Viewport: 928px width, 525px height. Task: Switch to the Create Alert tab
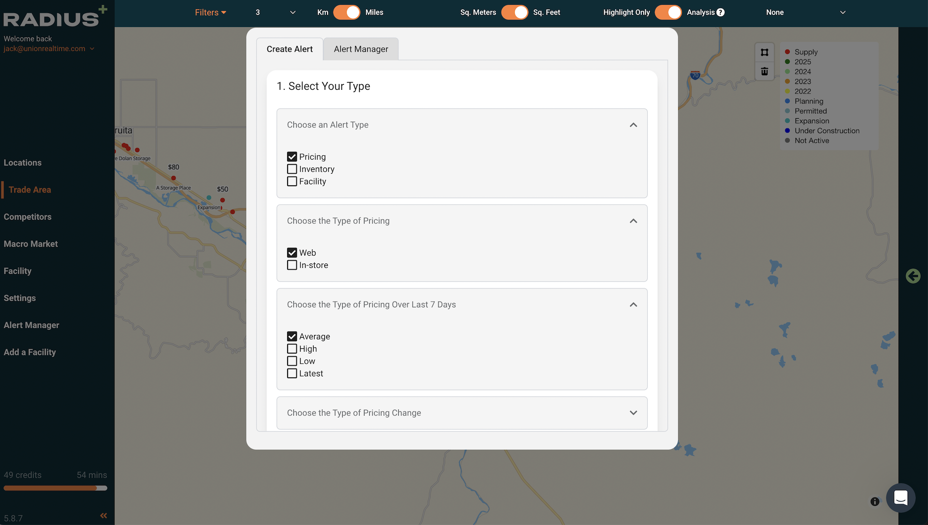(x=290, y=49)
